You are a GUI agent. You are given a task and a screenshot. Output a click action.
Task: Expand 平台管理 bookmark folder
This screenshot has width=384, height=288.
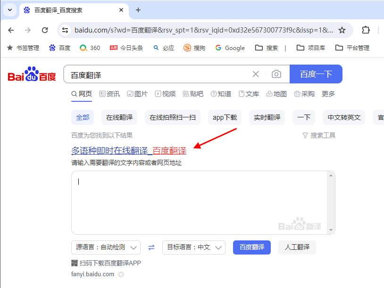352,48
